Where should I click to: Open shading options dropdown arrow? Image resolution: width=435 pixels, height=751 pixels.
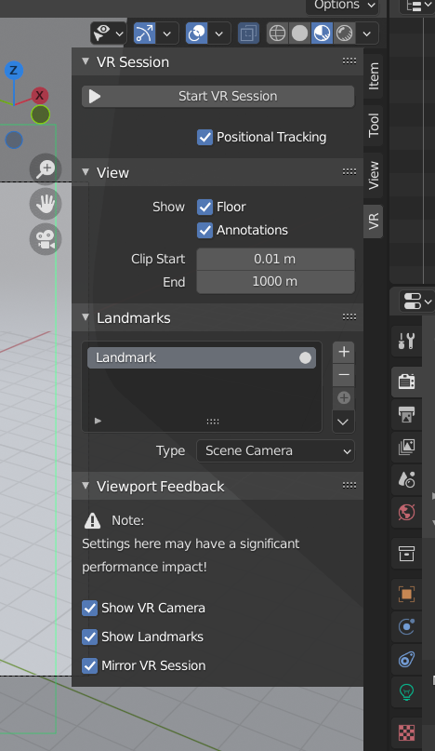coord(367,34)
